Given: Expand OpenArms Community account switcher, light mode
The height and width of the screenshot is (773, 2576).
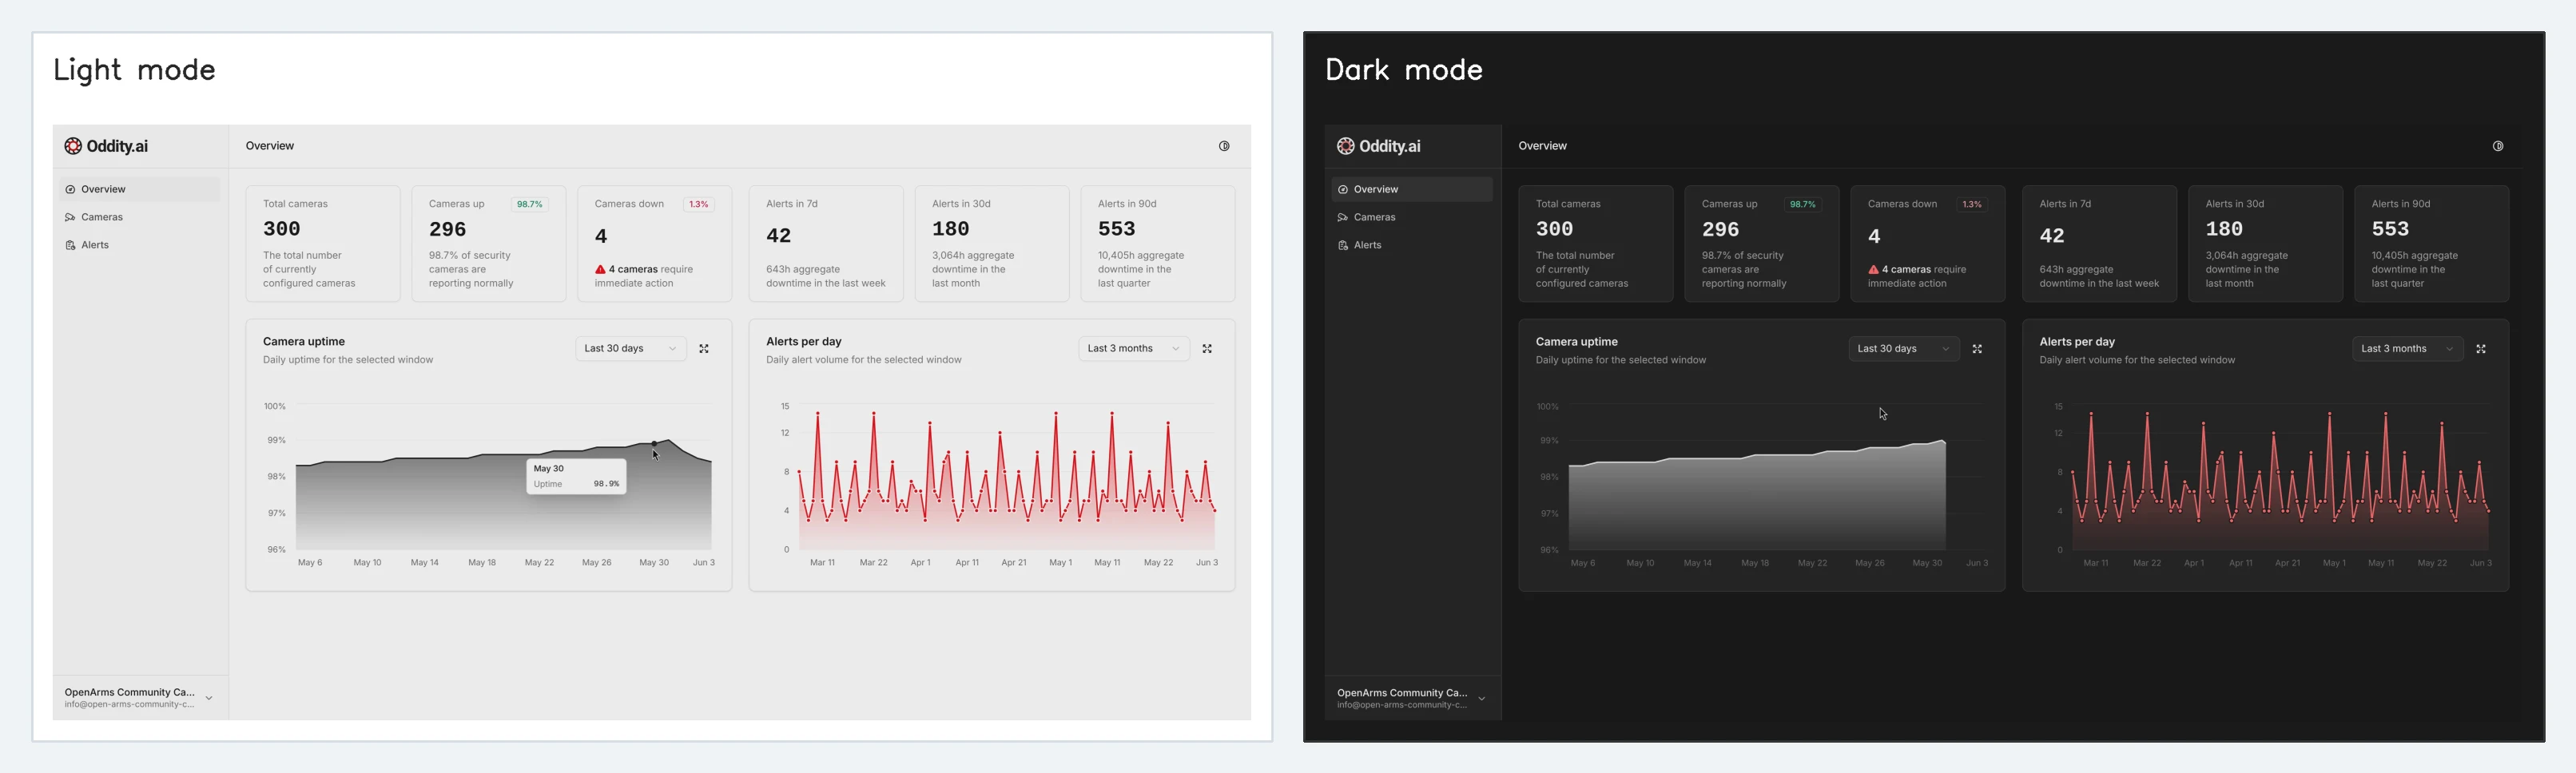Looking at the screenshot, I should (140, 698).
